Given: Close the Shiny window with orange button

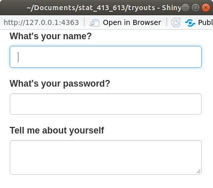Looking at the screenshot, I should click(206, 8).
